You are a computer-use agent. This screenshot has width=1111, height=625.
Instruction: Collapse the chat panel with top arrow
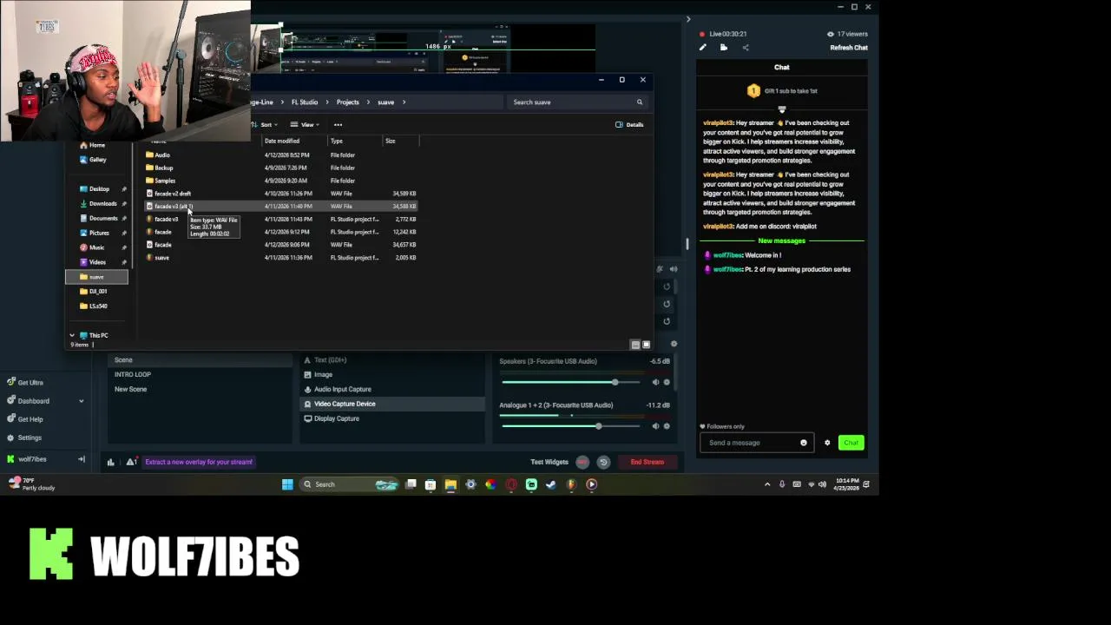[x=688, y=19]
